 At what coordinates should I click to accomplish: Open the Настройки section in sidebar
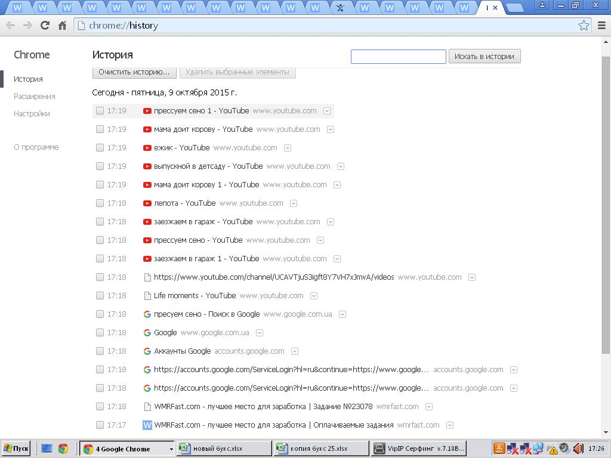(x=32, y=114)
